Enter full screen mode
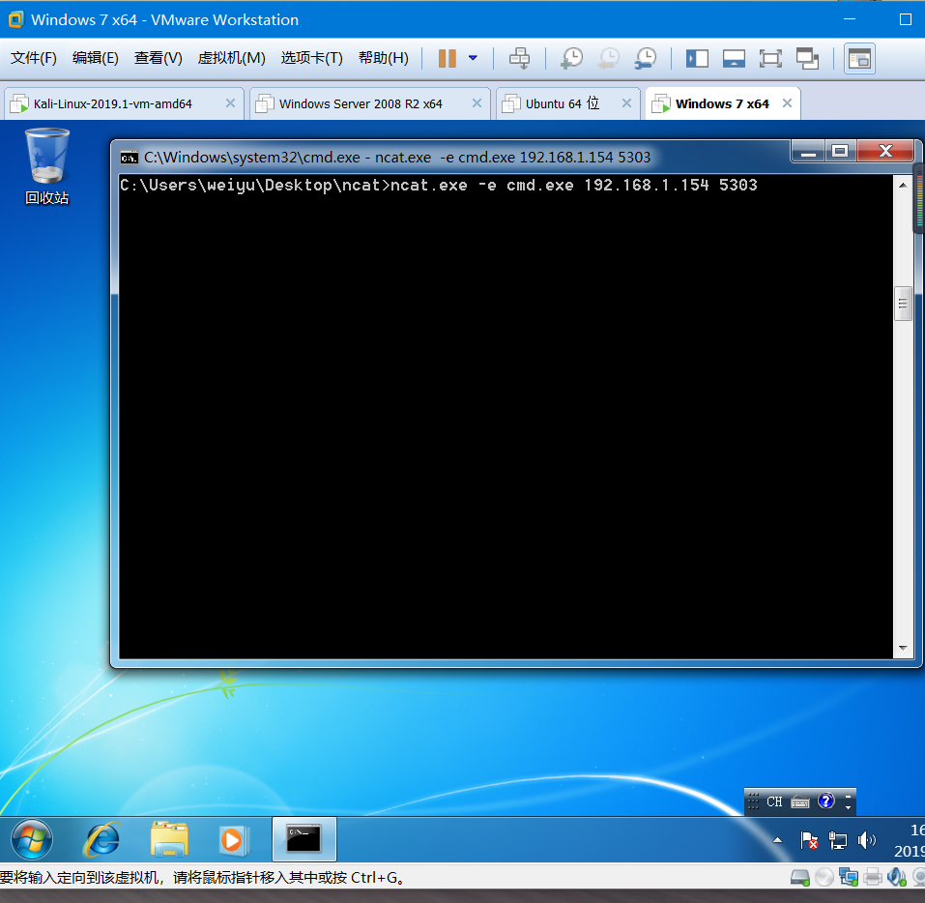The image size is (925, 903). coord(770,58)
